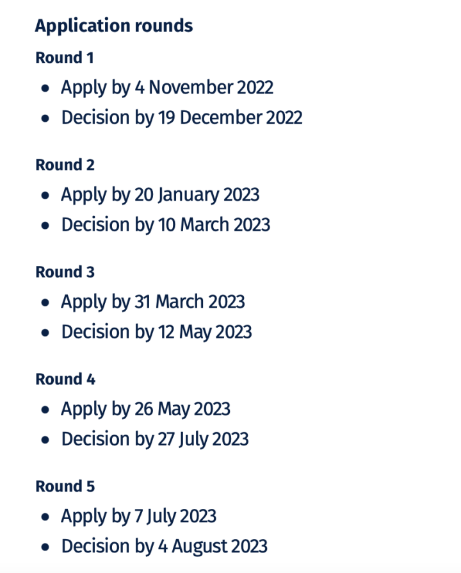Click the "Round 3" subheading
Viewport: 461px width, 573px height.
65,272
